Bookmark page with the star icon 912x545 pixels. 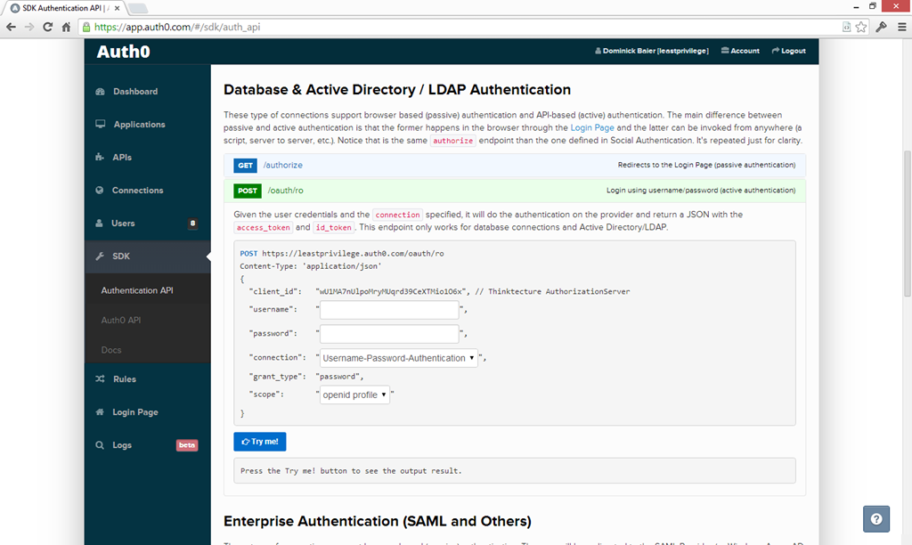pyautogui.click(x=861, y=27)
